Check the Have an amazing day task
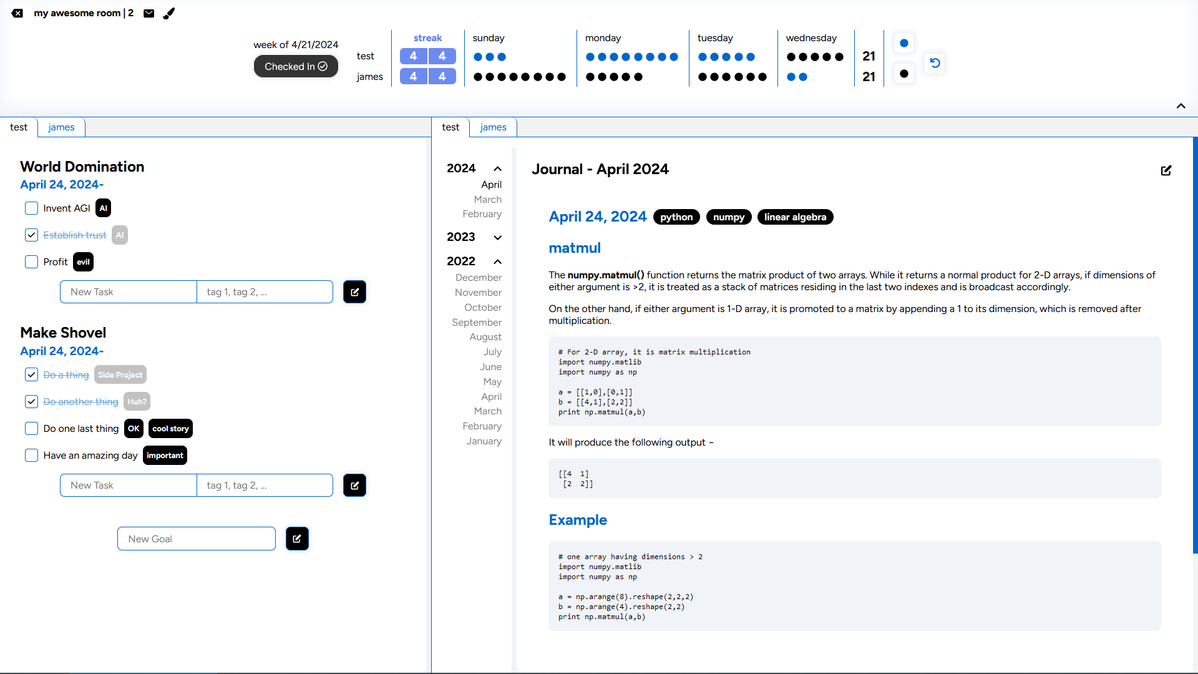The image size is (1198, 674). pyautogui.click(x=31, y=456)
